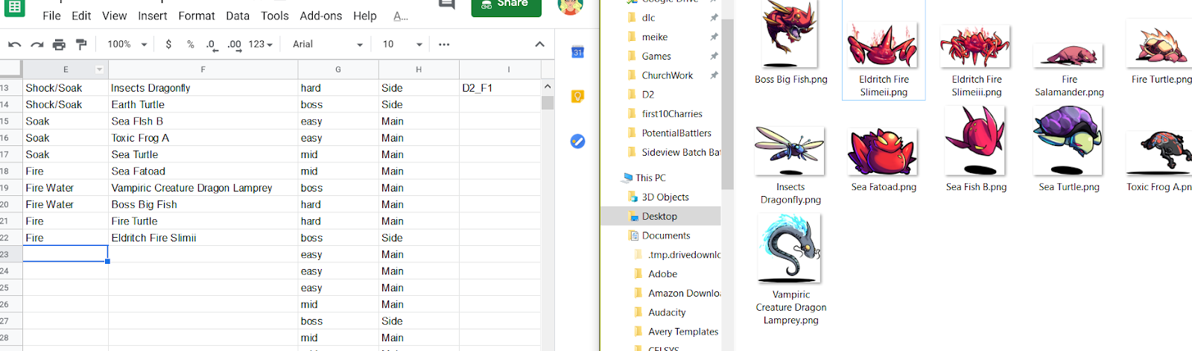Image resolution: width=1192 pixels, height=351 pixels.
Task: Open the first10Charries folder
Action: (x=672, y=114)
